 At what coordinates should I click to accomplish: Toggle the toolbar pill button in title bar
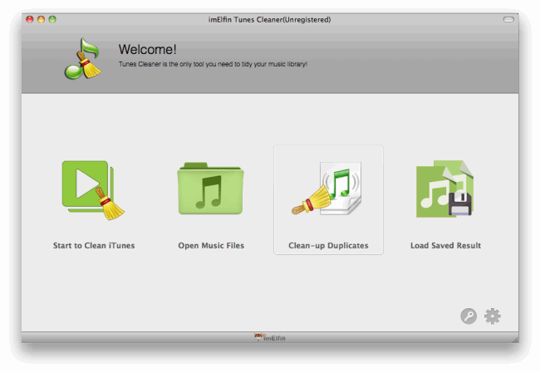tap(508, 19)
